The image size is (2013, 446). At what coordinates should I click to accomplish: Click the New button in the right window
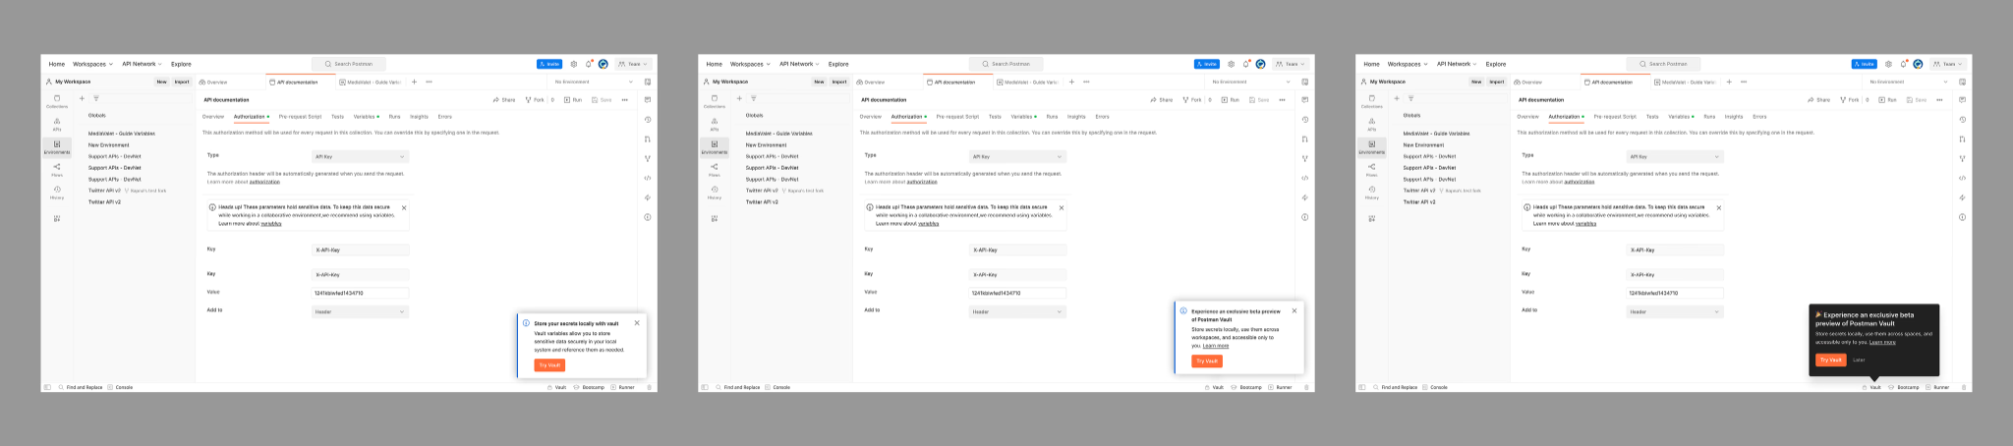pyautogui.click(x=1476, y=82)
